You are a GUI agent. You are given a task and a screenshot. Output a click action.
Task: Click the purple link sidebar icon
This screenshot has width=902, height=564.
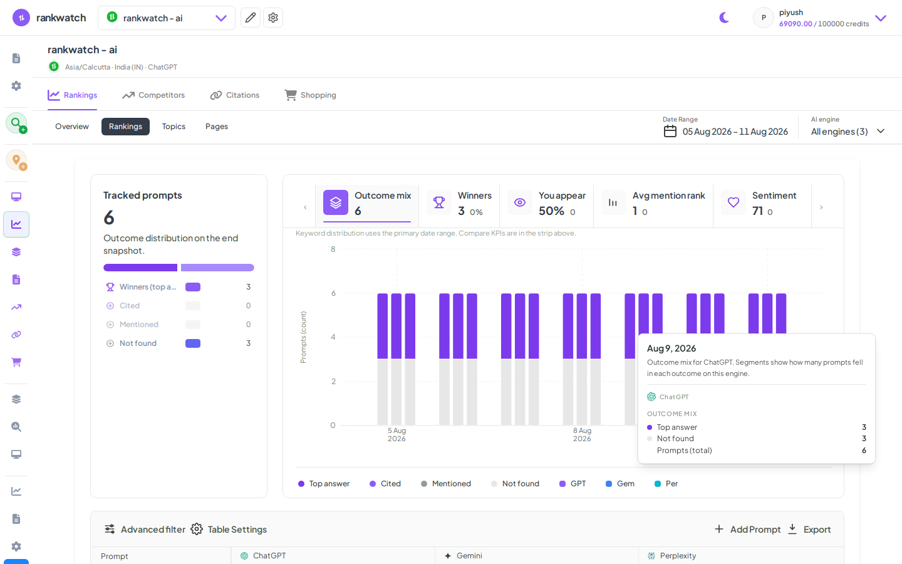point(16,335)
